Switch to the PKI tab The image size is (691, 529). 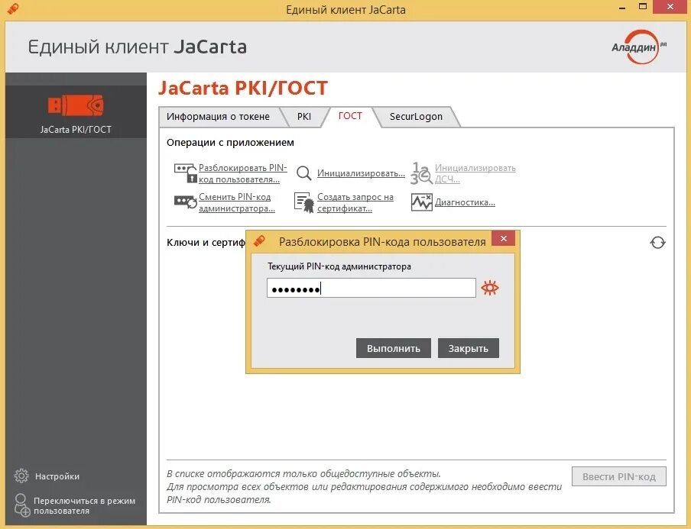[304, 117]
